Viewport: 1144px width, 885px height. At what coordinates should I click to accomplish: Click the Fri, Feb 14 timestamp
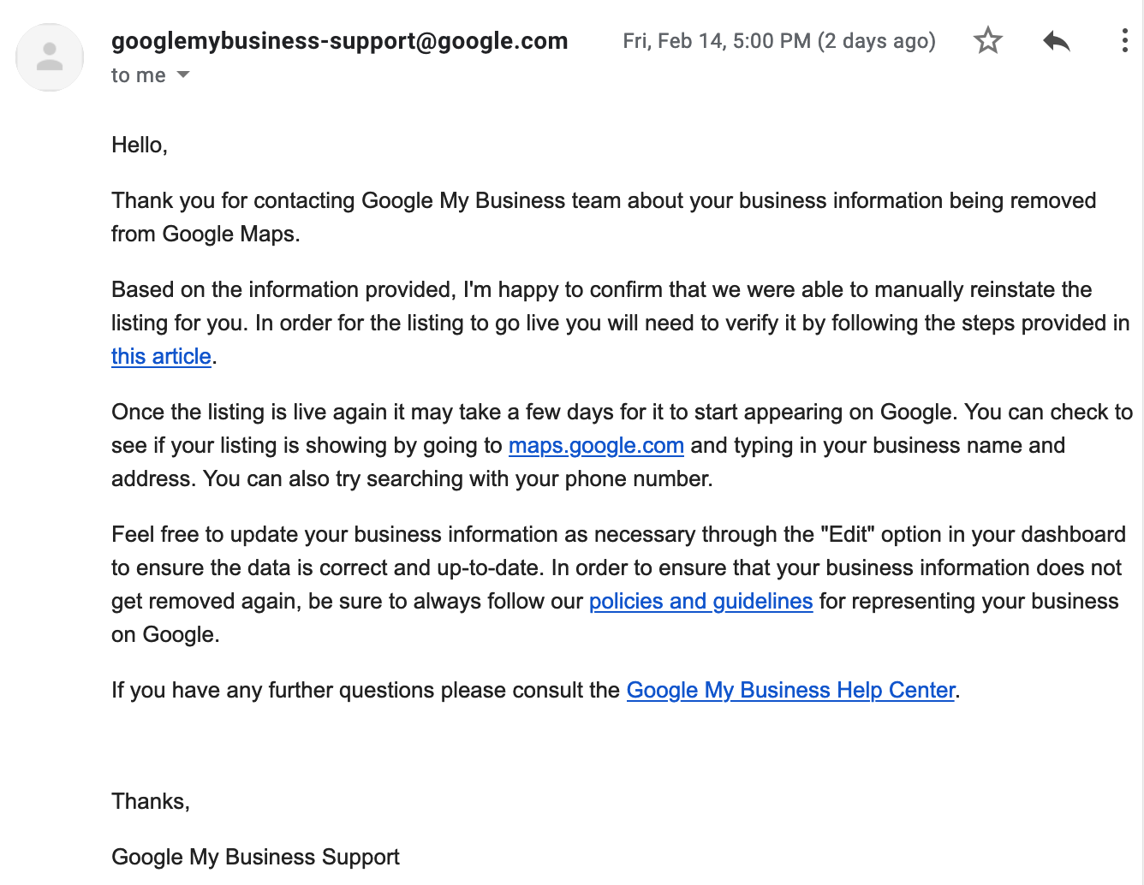pyautogui.click(x=778, y=41)
